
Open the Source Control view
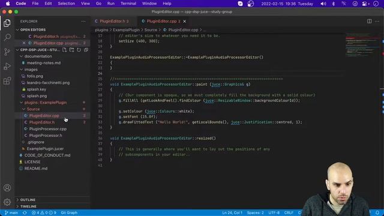click(7, 52)
